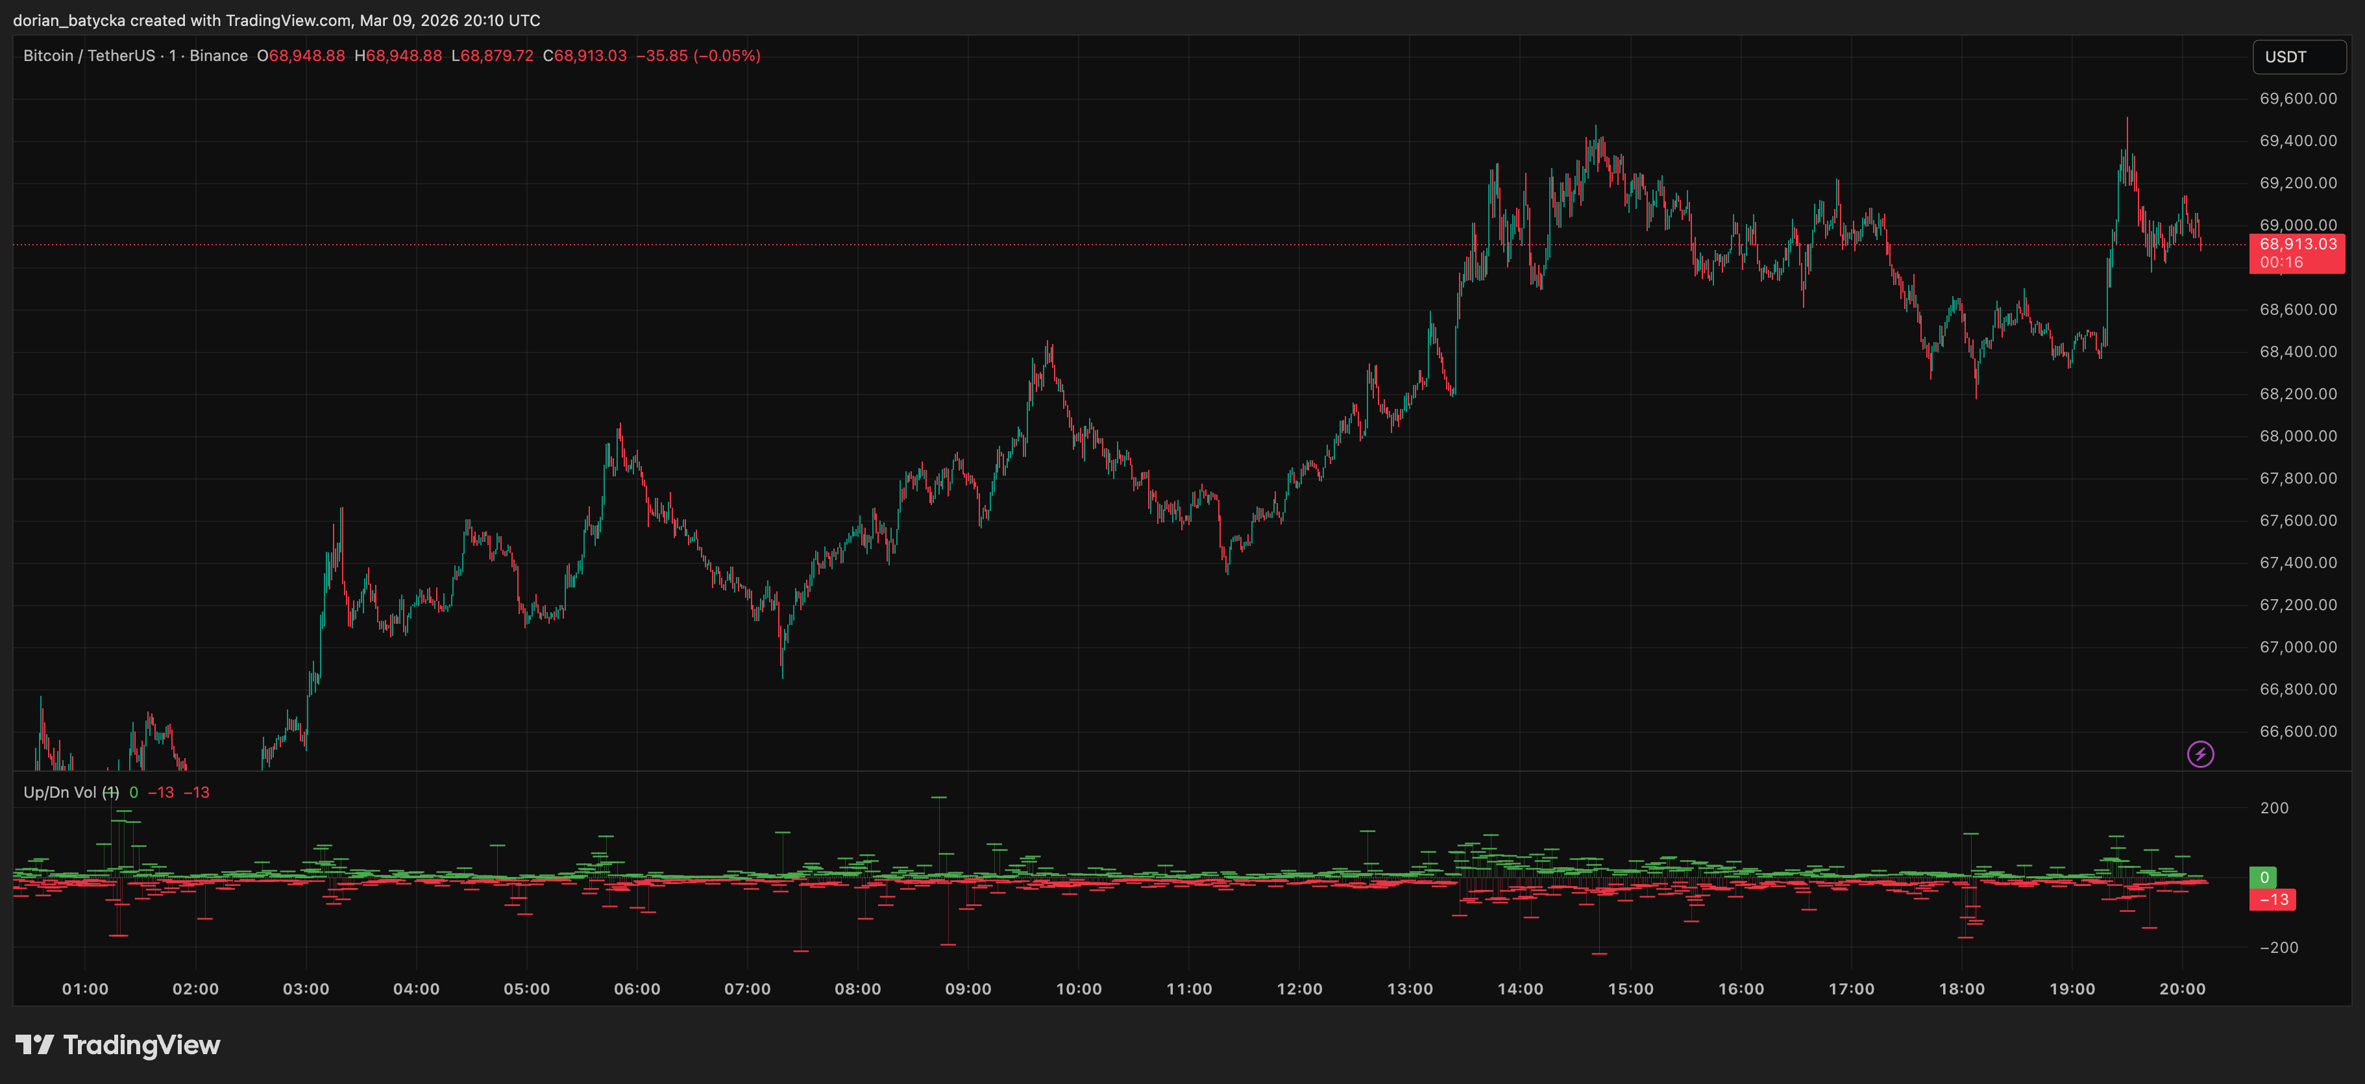The image size is (2365, 1084).
Task: Click the 68,200.00 price axis label
Action: click(x=2298, y=395)
